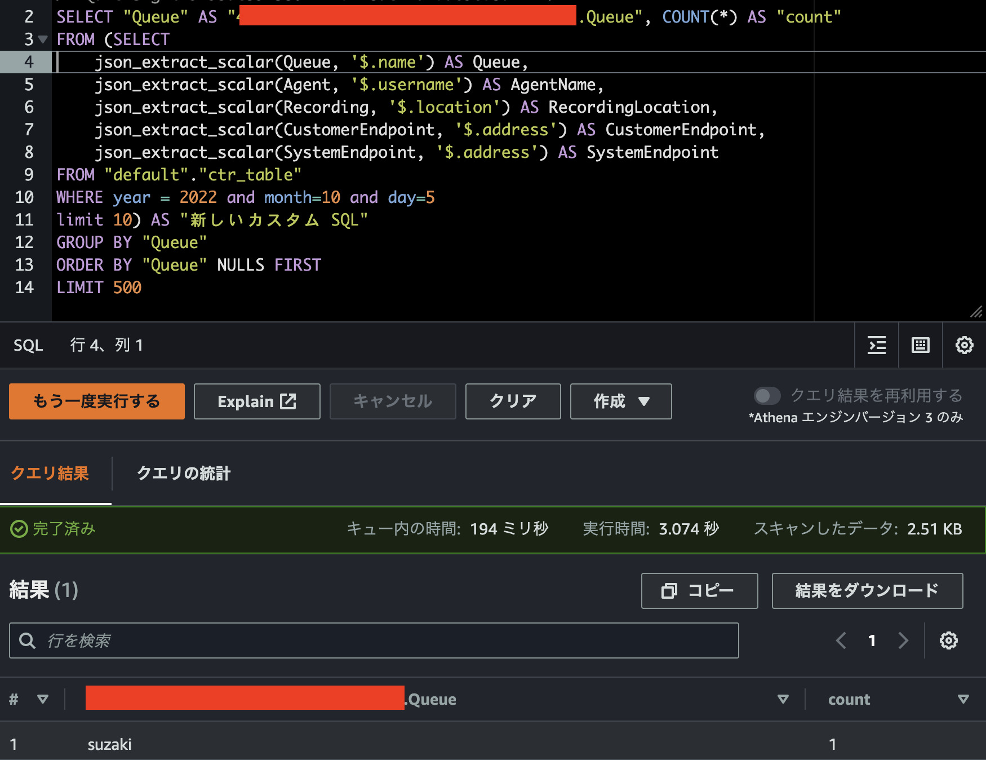Select the suzaki result row
986x760 pixels.
click(x=109, y=743)
